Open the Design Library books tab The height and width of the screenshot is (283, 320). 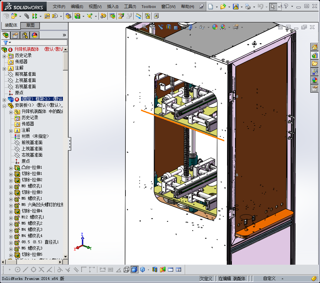coord(314,55)
